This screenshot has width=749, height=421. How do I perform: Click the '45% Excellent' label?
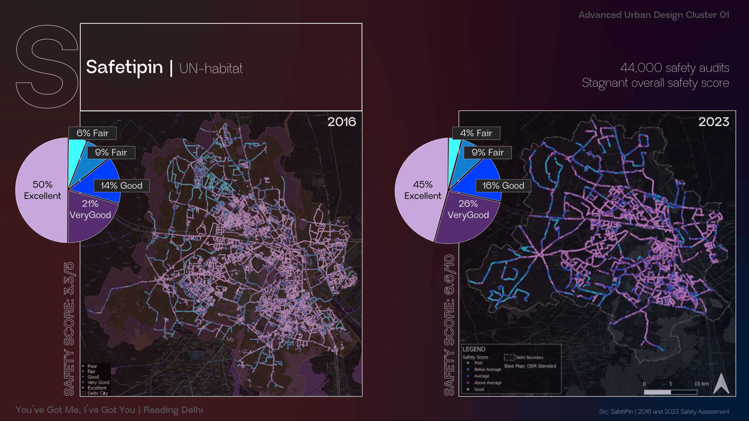point(423,190)
